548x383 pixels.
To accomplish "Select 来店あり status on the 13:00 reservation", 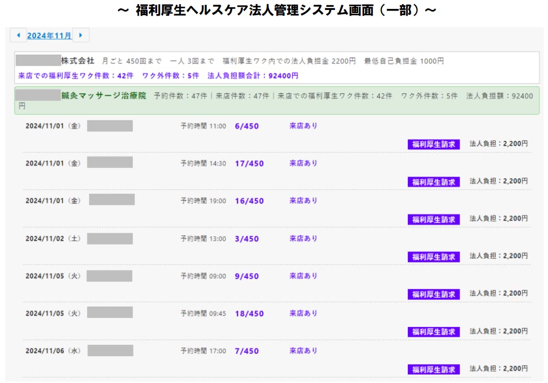I will click(x=304, y=238).
